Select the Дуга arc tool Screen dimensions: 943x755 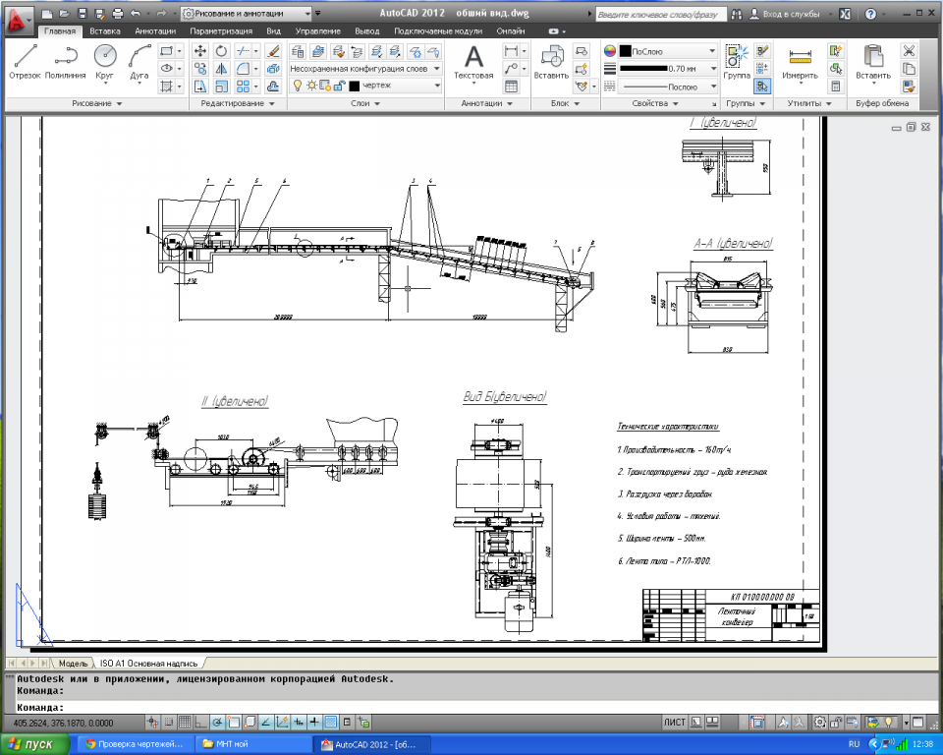139,61
